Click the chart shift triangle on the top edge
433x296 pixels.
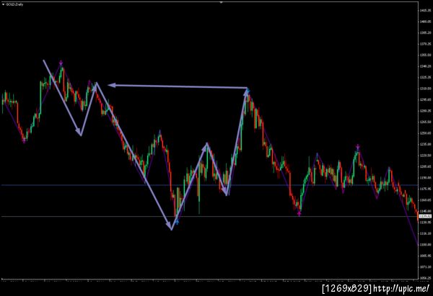[x=222, y=2]
